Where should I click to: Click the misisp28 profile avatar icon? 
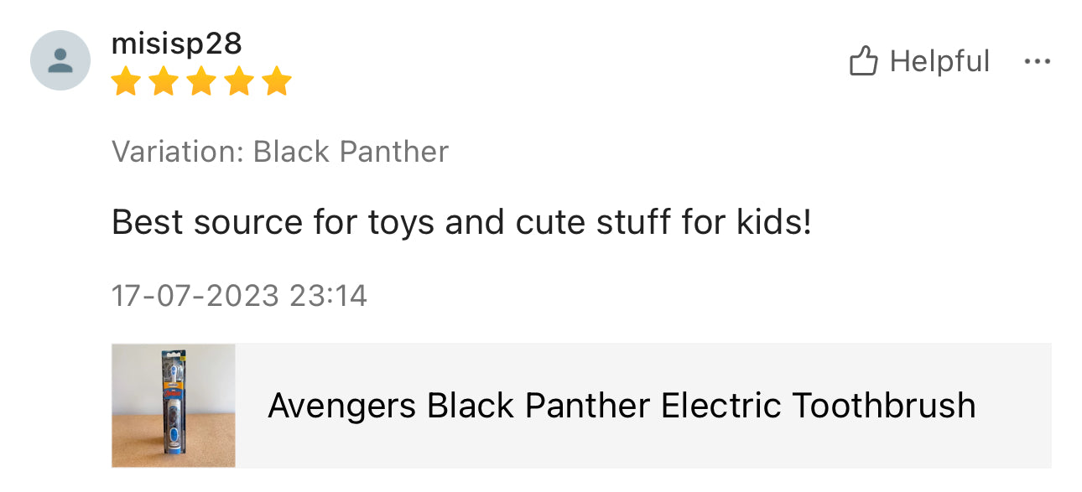60,60
